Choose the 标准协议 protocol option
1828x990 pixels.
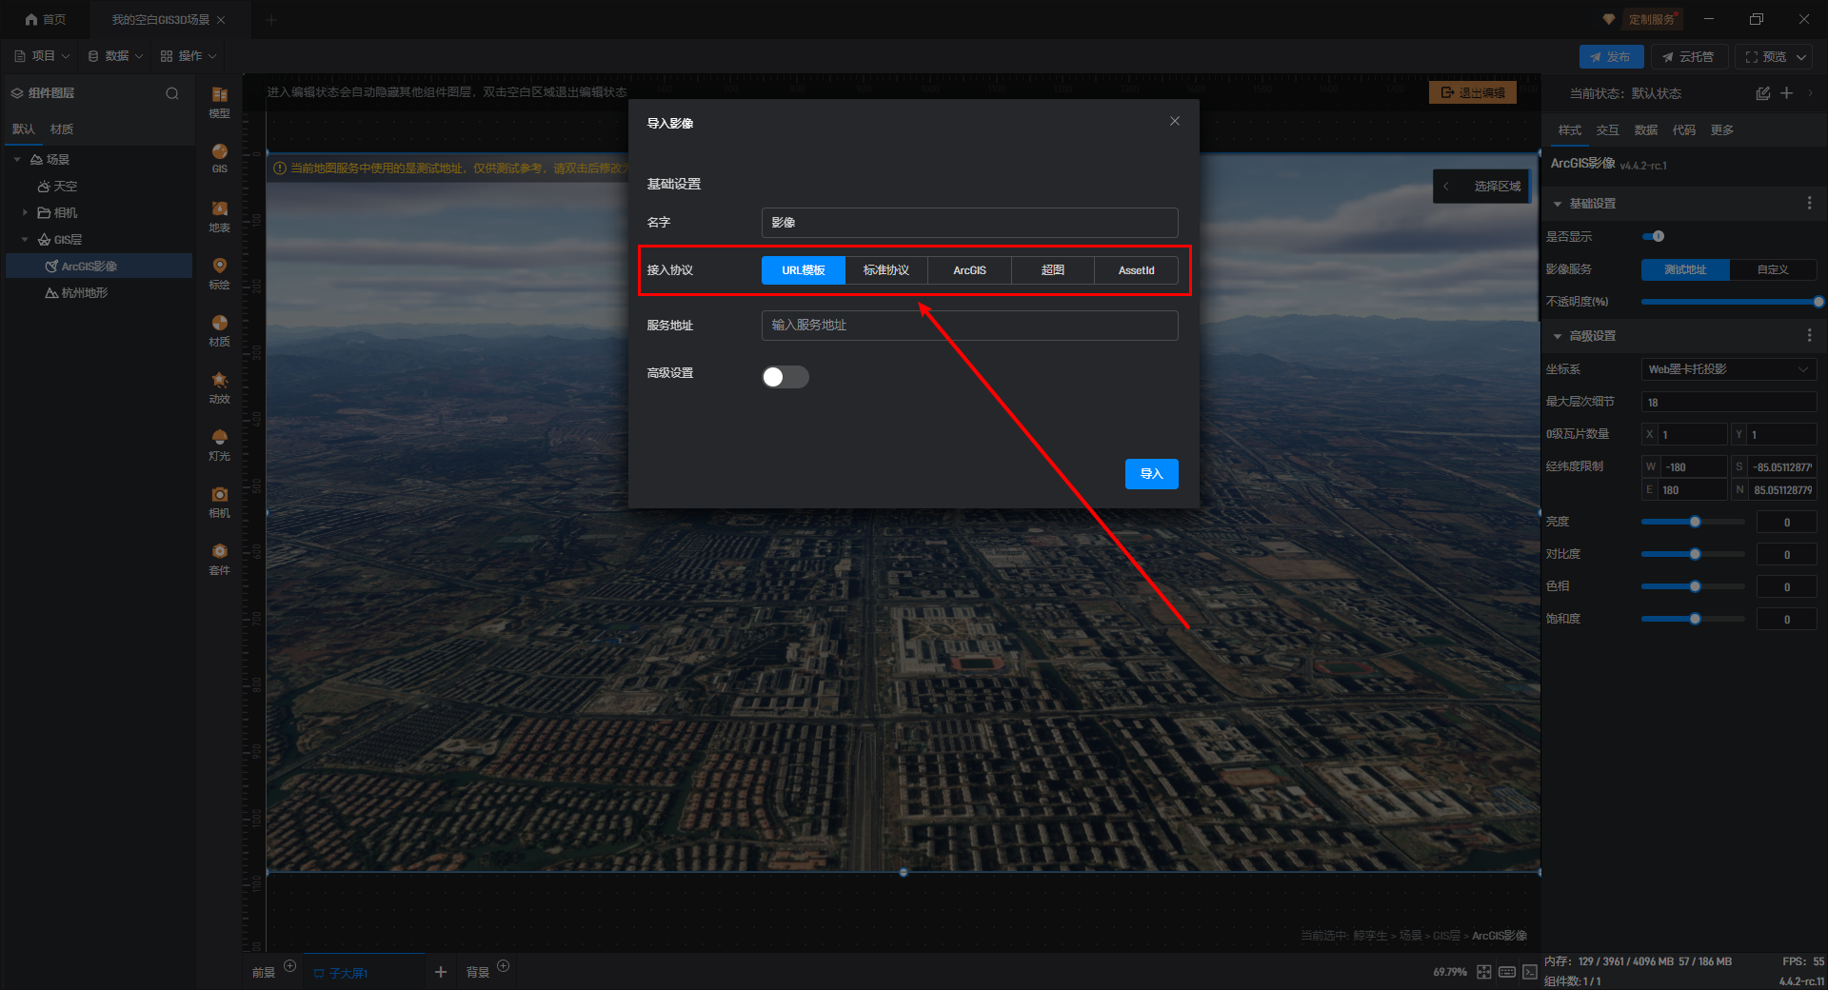885,270
